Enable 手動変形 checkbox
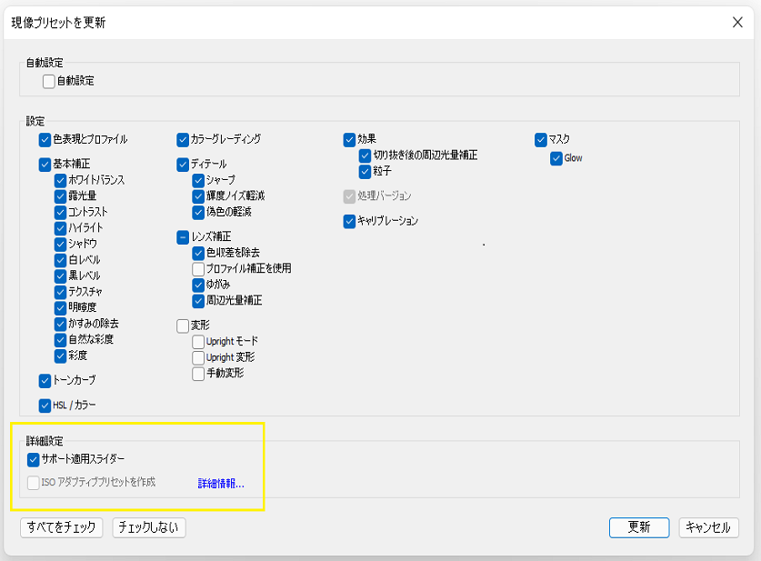This screenshot has width=761, height=561. click(198, 374)
